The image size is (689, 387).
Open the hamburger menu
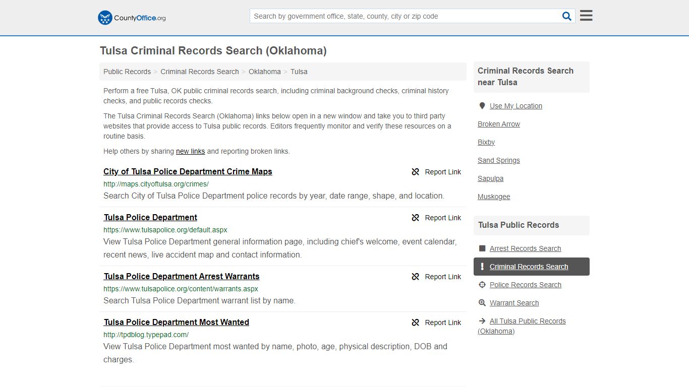tap(586, 16)
